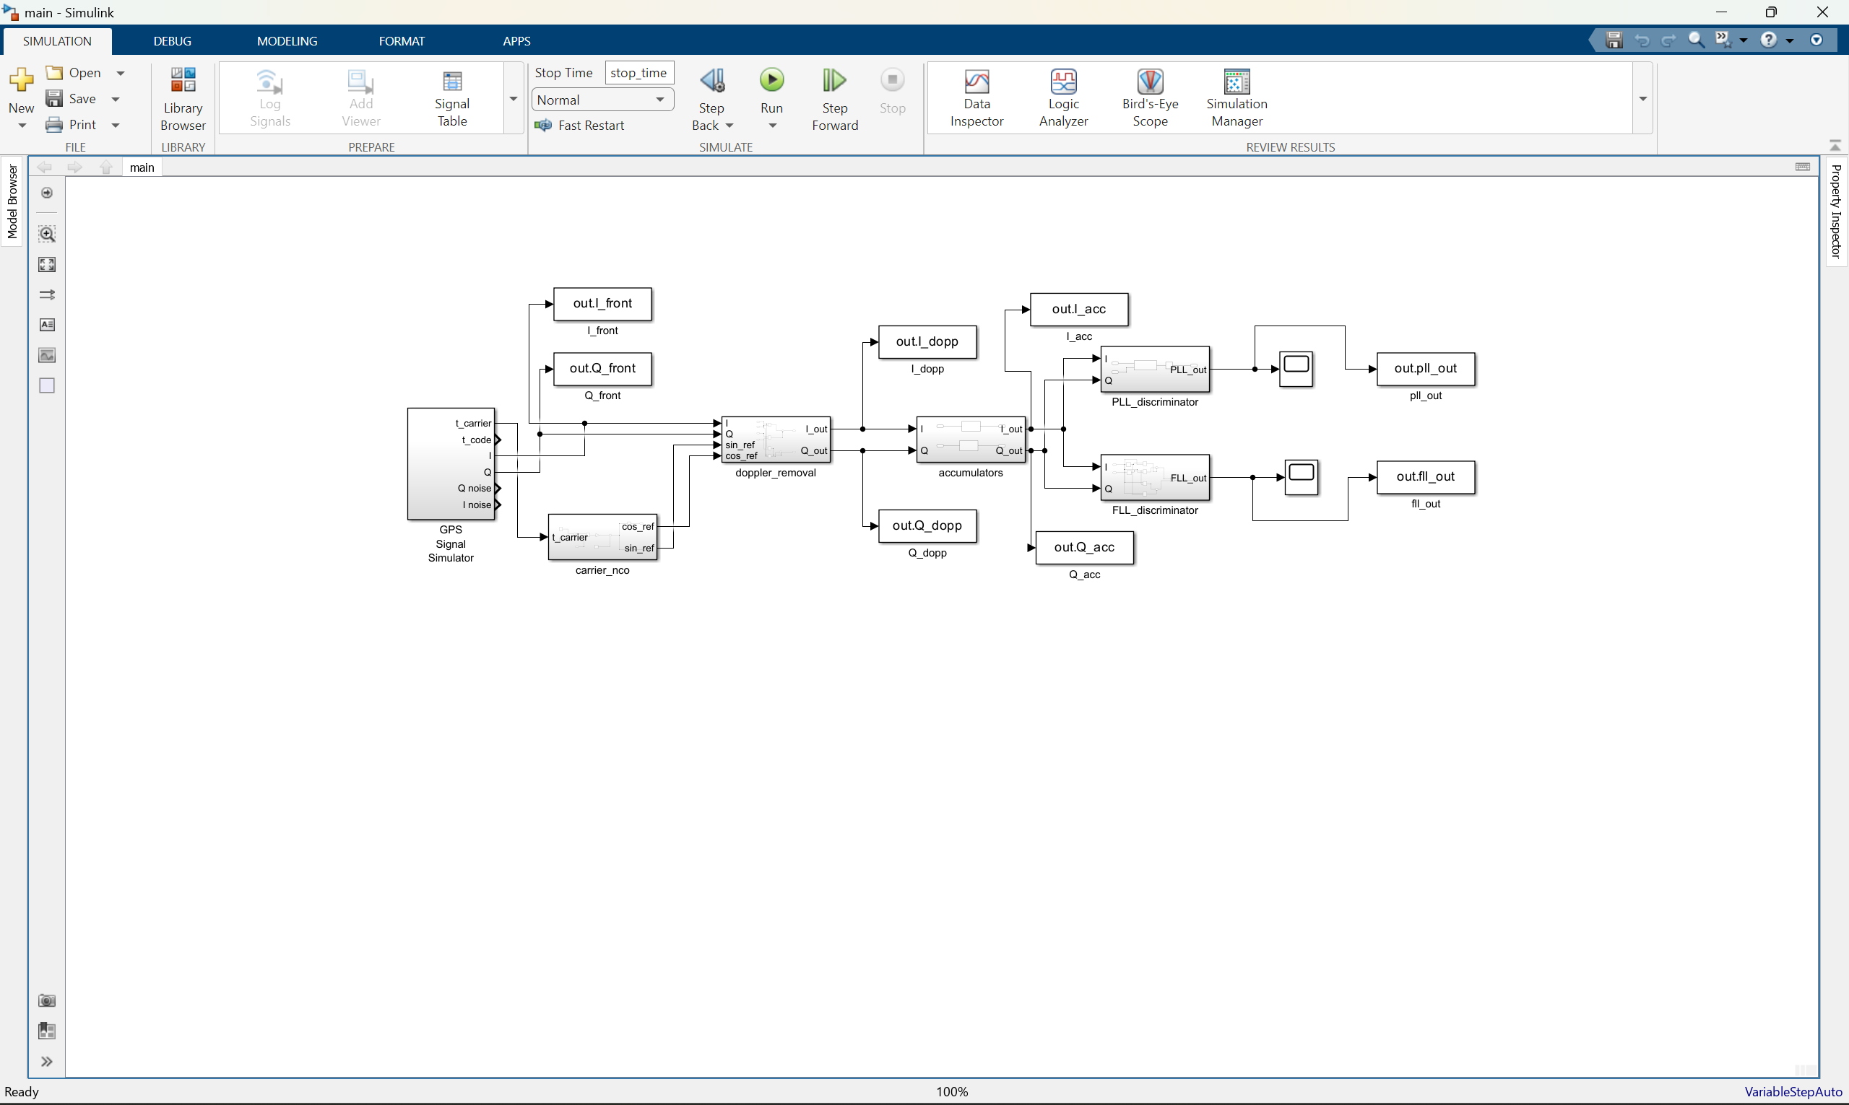Select the carrier_nco subsystem block
The image size is (1849, 1105).
point(602,537)
